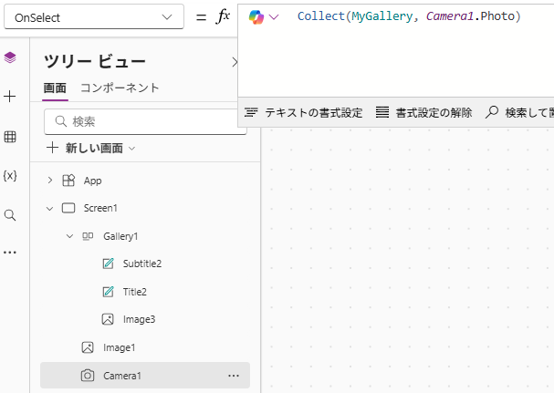Viewport: 554px width, 393px height.
Task: Click the Copilot icon in formula bar
Action: (256, 17)
